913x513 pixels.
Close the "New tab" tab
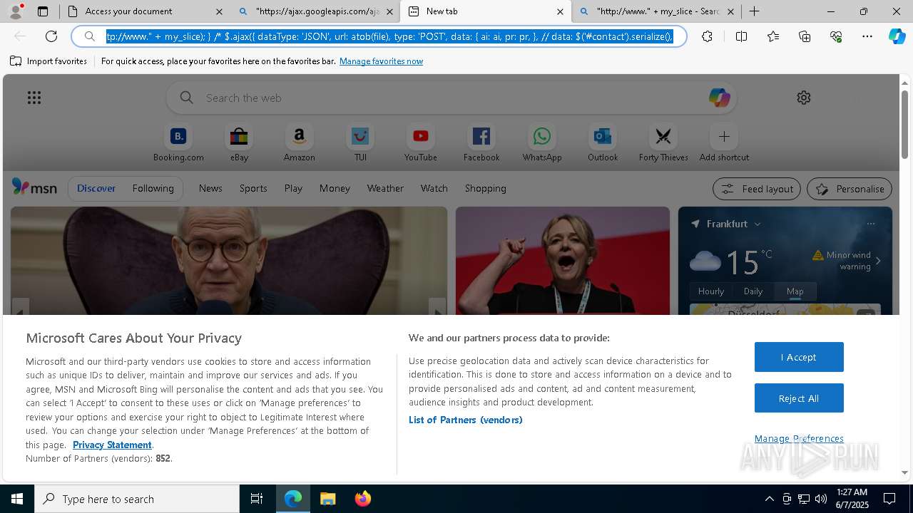560,11
